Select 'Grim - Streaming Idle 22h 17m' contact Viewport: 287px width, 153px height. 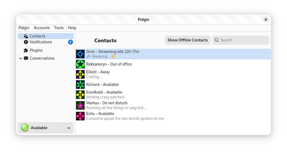pos(173,54)
